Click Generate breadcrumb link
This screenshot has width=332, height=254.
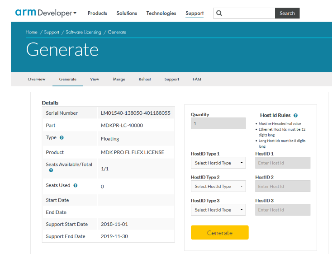[117, 32]
